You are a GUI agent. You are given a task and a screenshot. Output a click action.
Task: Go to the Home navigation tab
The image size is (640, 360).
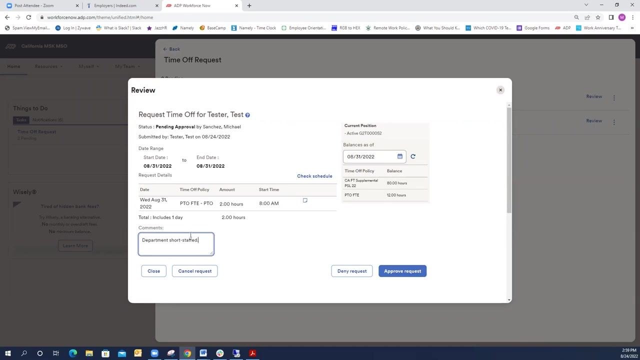click(x=13, y=66)
